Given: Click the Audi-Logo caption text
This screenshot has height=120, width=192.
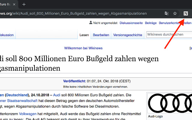Looking at the screenshot, I should coord(155,116).
